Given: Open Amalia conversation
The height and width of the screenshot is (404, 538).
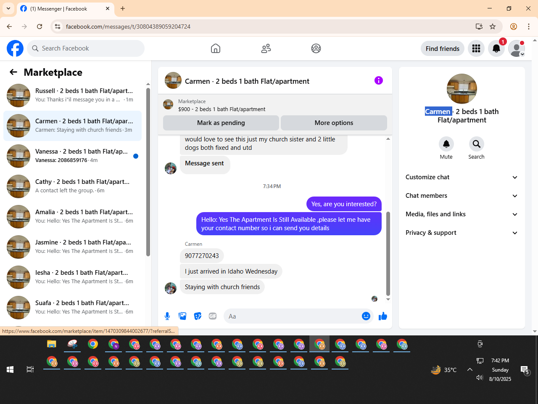Looking at the screenshot, I should point(72,217).
